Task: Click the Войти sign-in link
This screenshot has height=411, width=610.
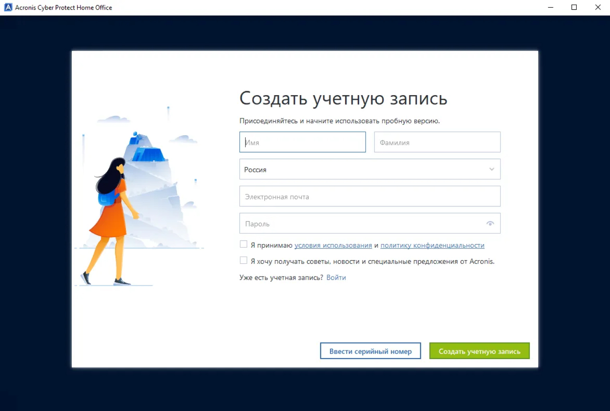Action: pyautogui.click(x=336, y=277)
